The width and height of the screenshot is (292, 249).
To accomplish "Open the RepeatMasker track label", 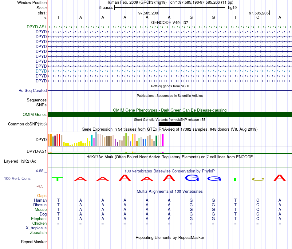I will click(34, 242).
